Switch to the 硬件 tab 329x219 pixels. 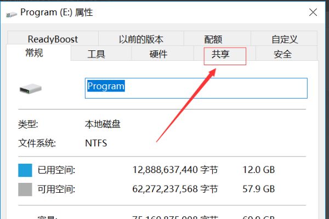point(162,54)
